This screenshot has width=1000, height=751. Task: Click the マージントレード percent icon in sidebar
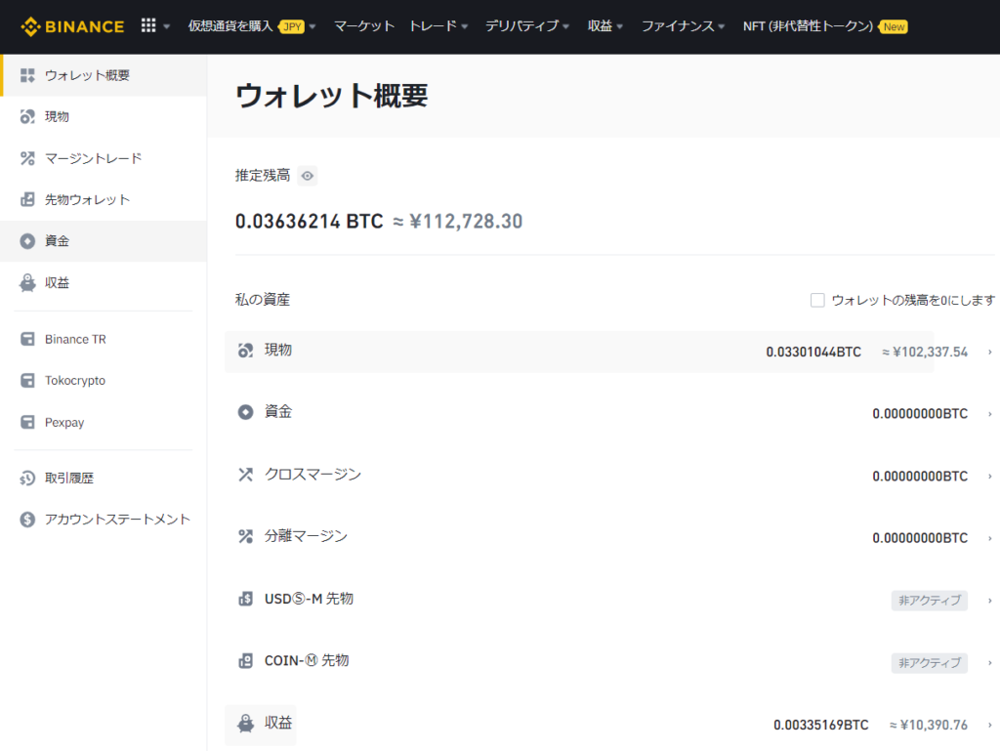[27, 158]
